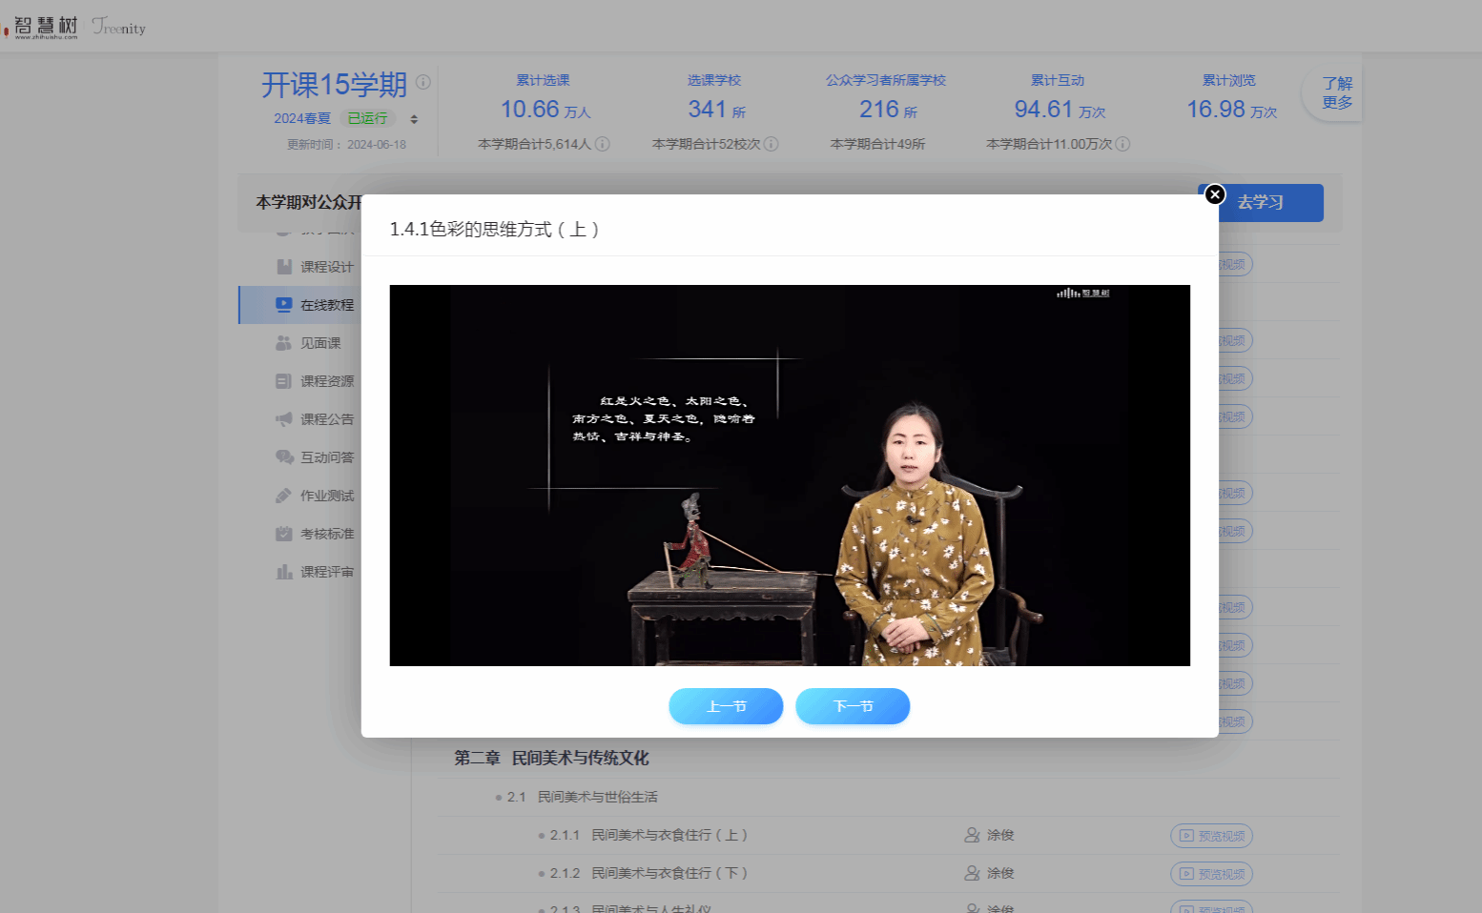Click info icon next to 本学期合计5,614人
Viewport: 1482px width, 913px height.
[x=603, y=144]
